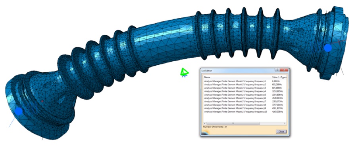Click the scrollbar left arrow
The height and width of the screenshot is (151, 360).
pos(204,123)
